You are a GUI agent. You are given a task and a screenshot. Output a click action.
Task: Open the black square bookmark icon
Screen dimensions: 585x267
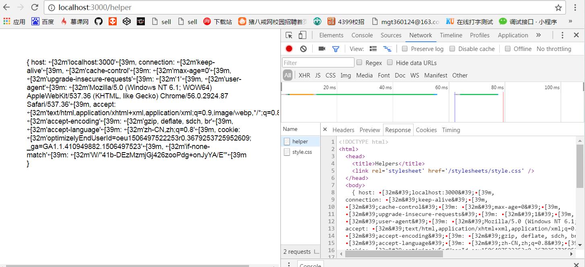pos(141,21)
